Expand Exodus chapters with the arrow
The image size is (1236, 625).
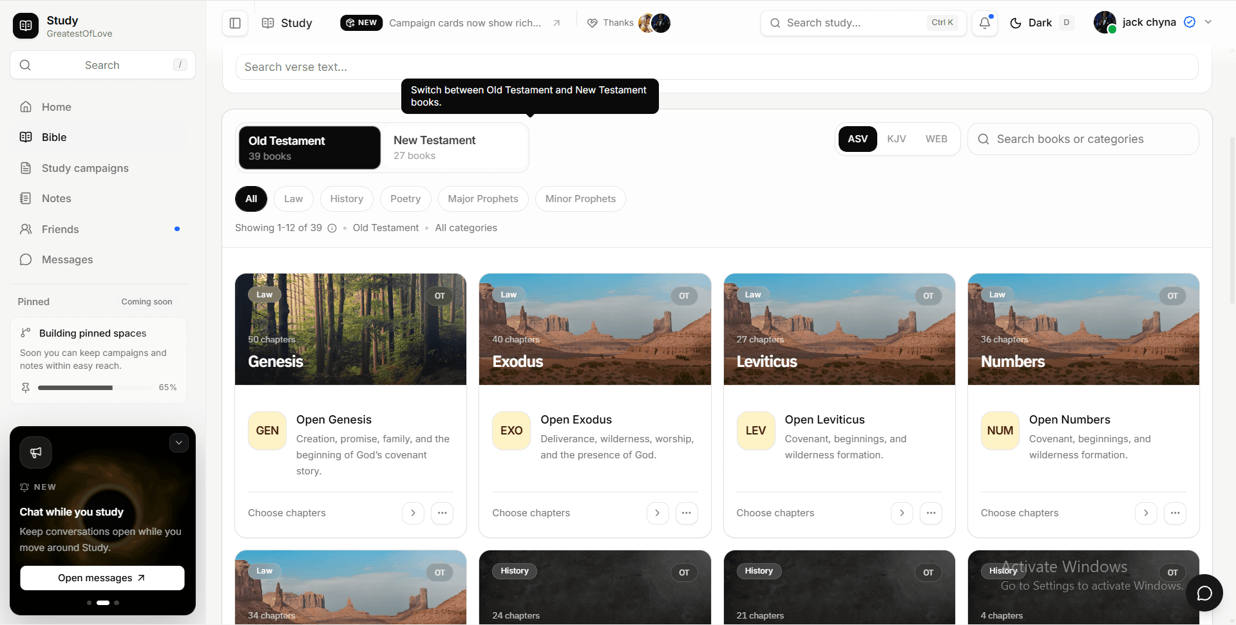[x=658, y=513]
